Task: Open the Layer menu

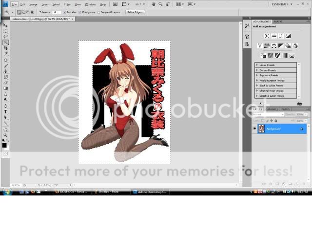Action: pos(45,4)
